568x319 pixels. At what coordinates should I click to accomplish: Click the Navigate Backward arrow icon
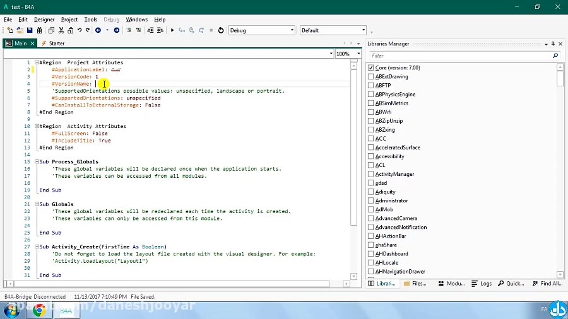[98, 30]
